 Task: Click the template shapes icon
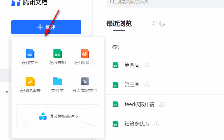point(43,116)
